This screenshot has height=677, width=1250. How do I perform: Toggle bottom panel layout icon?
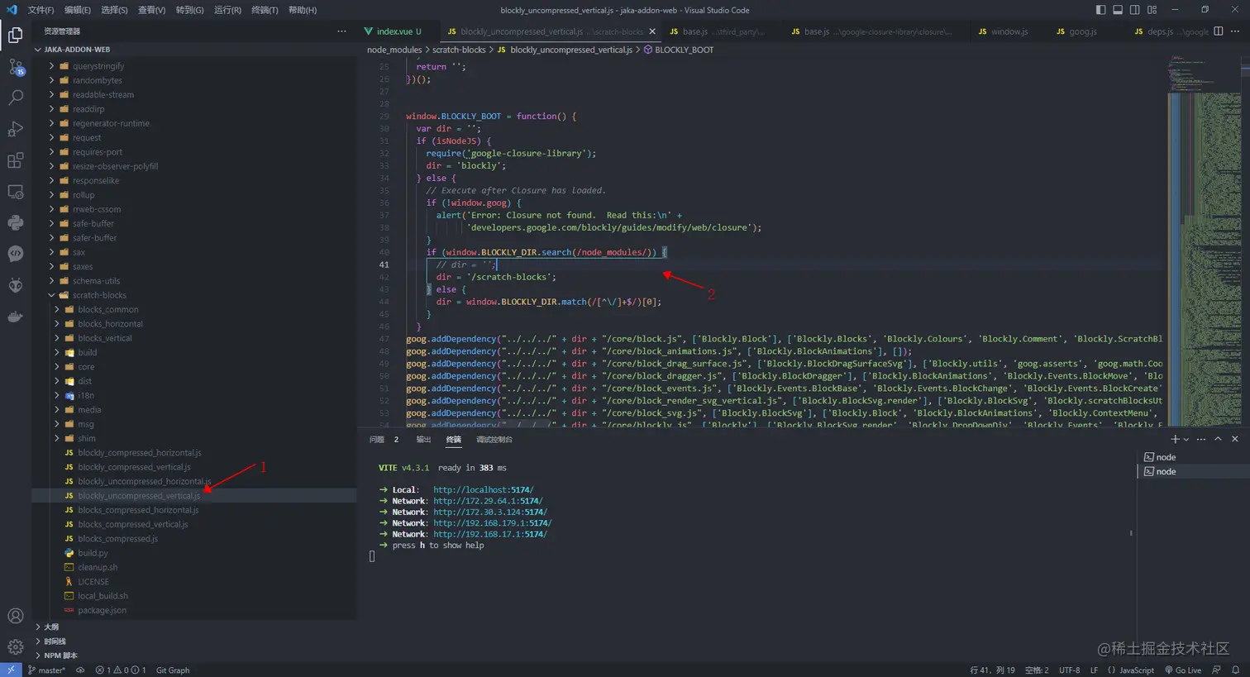(1118, 10)
